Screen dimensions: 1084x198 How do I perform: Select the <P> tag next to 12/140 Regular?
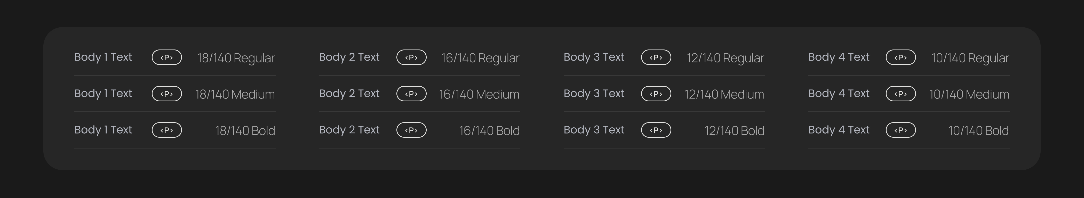point(656,57)
